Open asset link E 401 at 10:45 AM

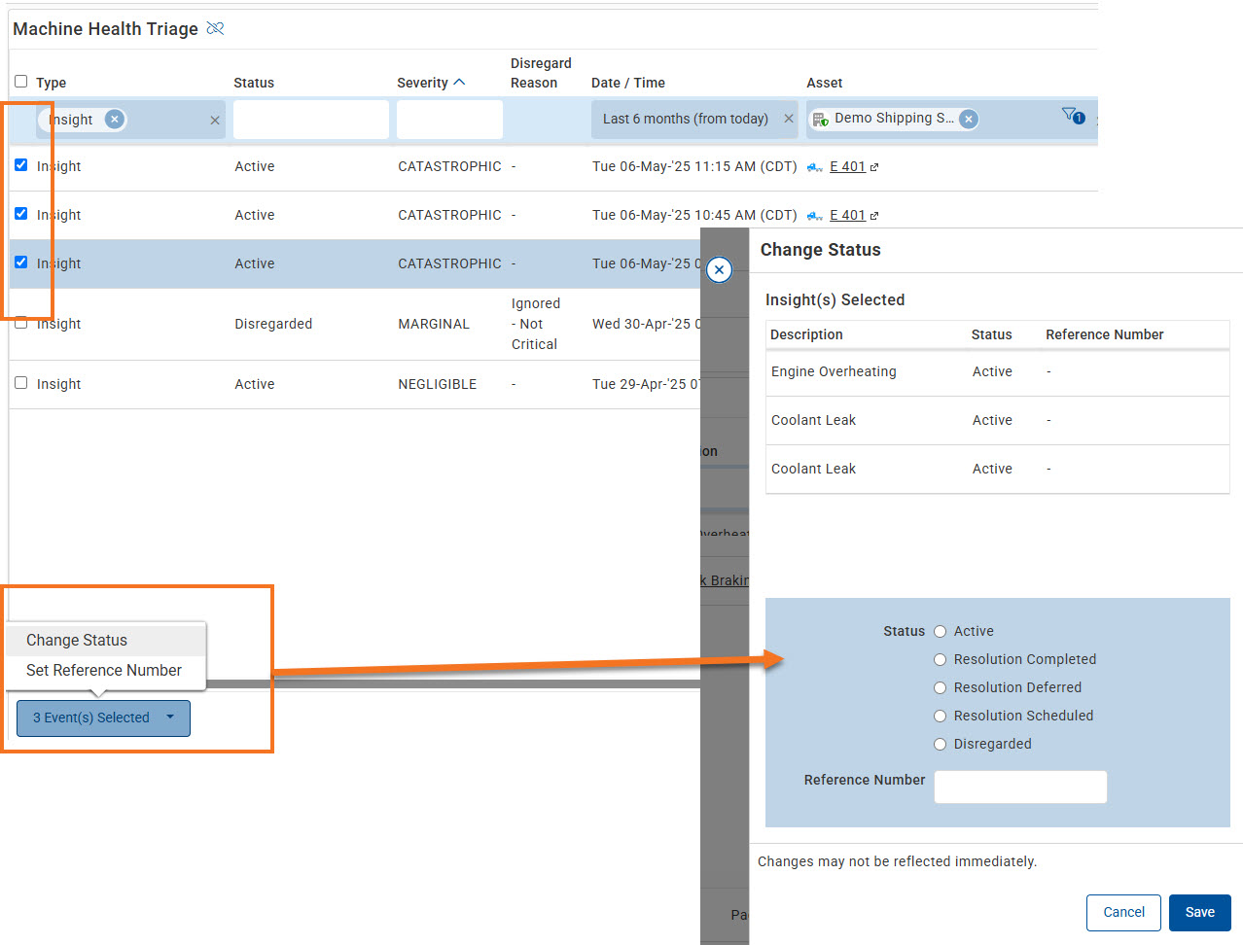pos(847,215)
